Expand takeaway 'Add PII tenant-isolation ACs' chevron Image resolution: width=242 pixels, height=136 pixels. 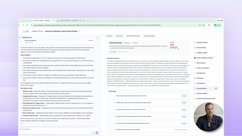[x=111, y=103]
